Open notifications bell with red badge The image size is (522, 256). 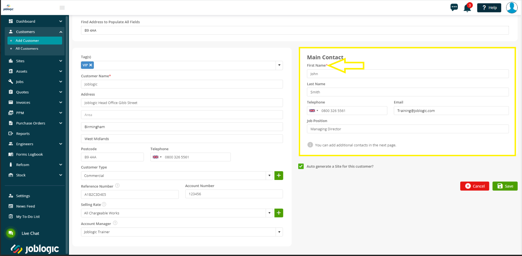coord(467,7)
